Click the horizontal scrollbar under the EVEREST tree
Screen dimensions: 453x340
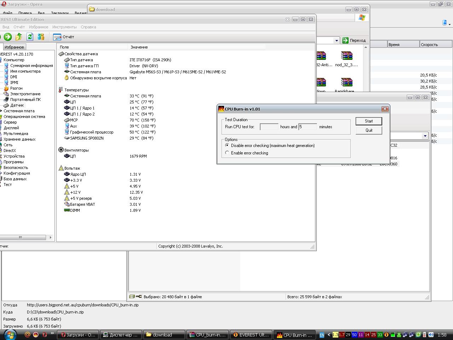[25, 237]
